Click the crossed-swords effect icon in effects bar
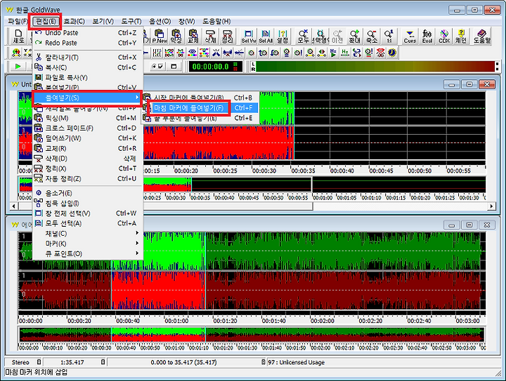The height and width of the screenshot is (381, 506). pos(216,53)
